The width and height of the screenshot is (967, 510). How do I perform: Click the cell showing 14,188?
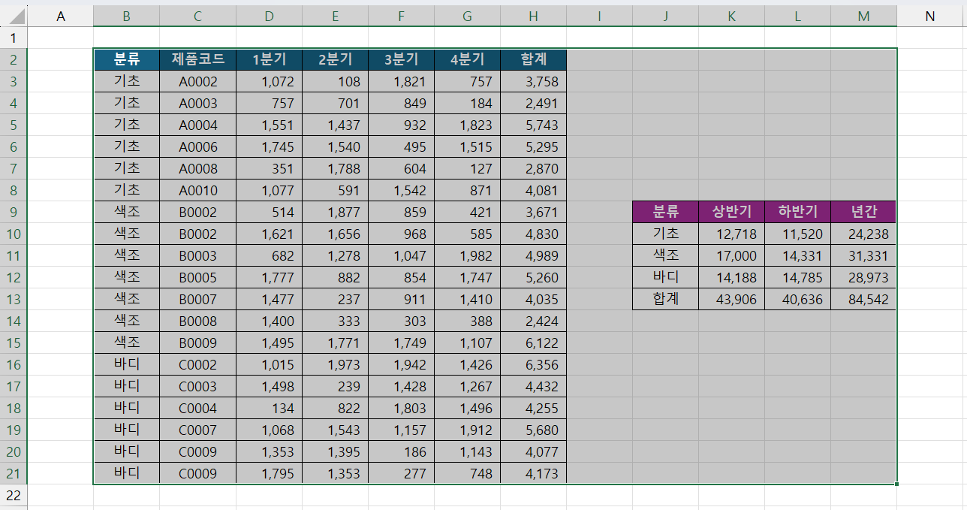(x=731, y=277)
